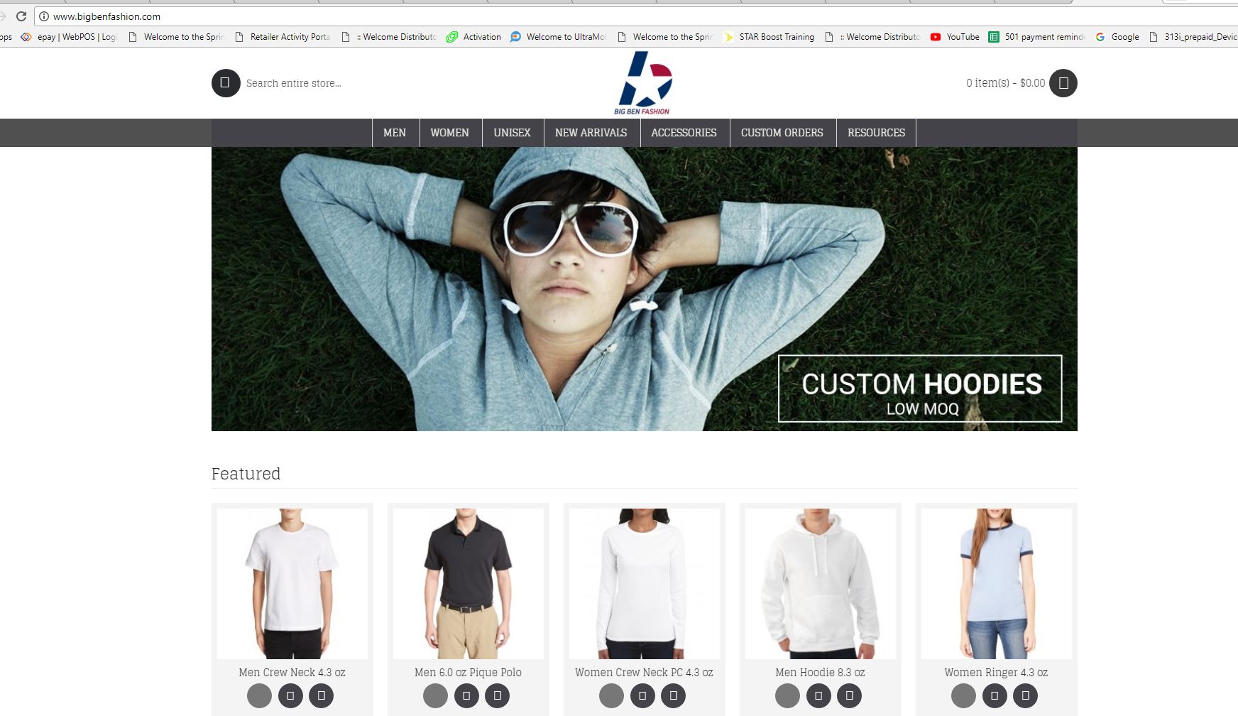Click gray circle button under Women Crew Neck

[611, 695]
